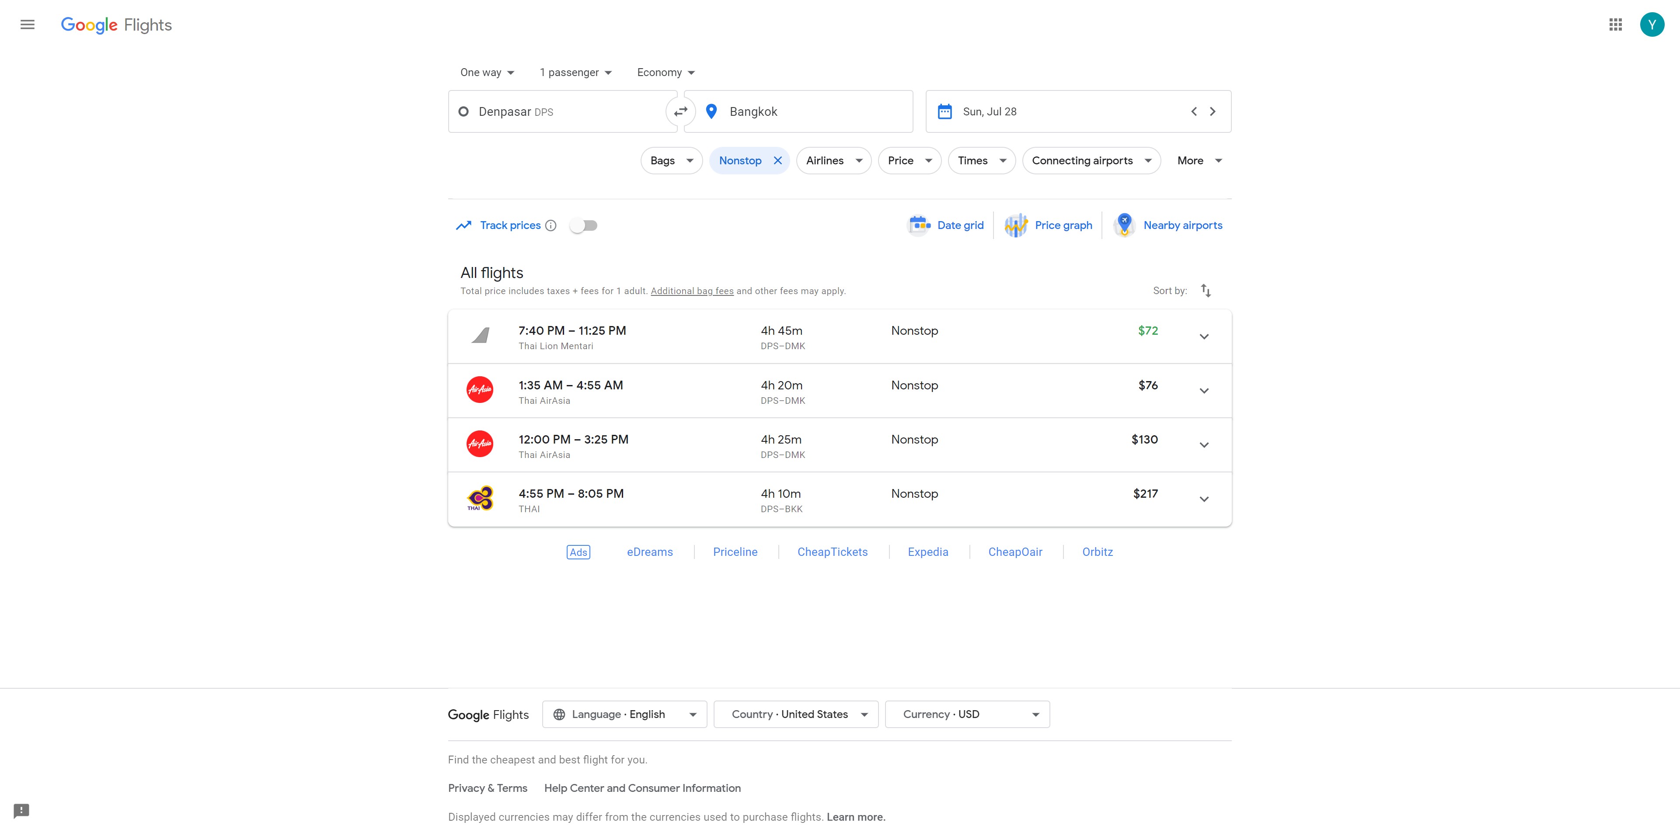Click the Denpasar DPS origin field
Viewport: 1680px width, 836px height.
coord(562,111)
